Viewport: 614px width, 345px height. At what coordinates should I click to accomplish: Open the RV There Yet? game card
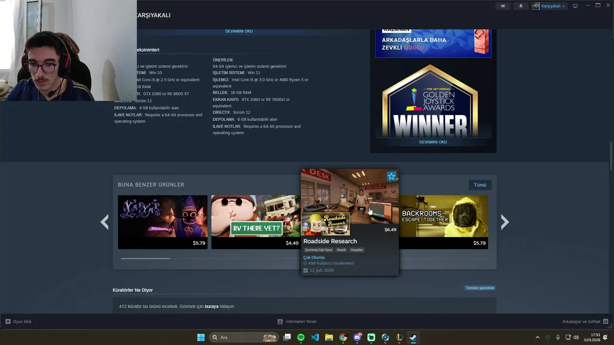[256, 222]
